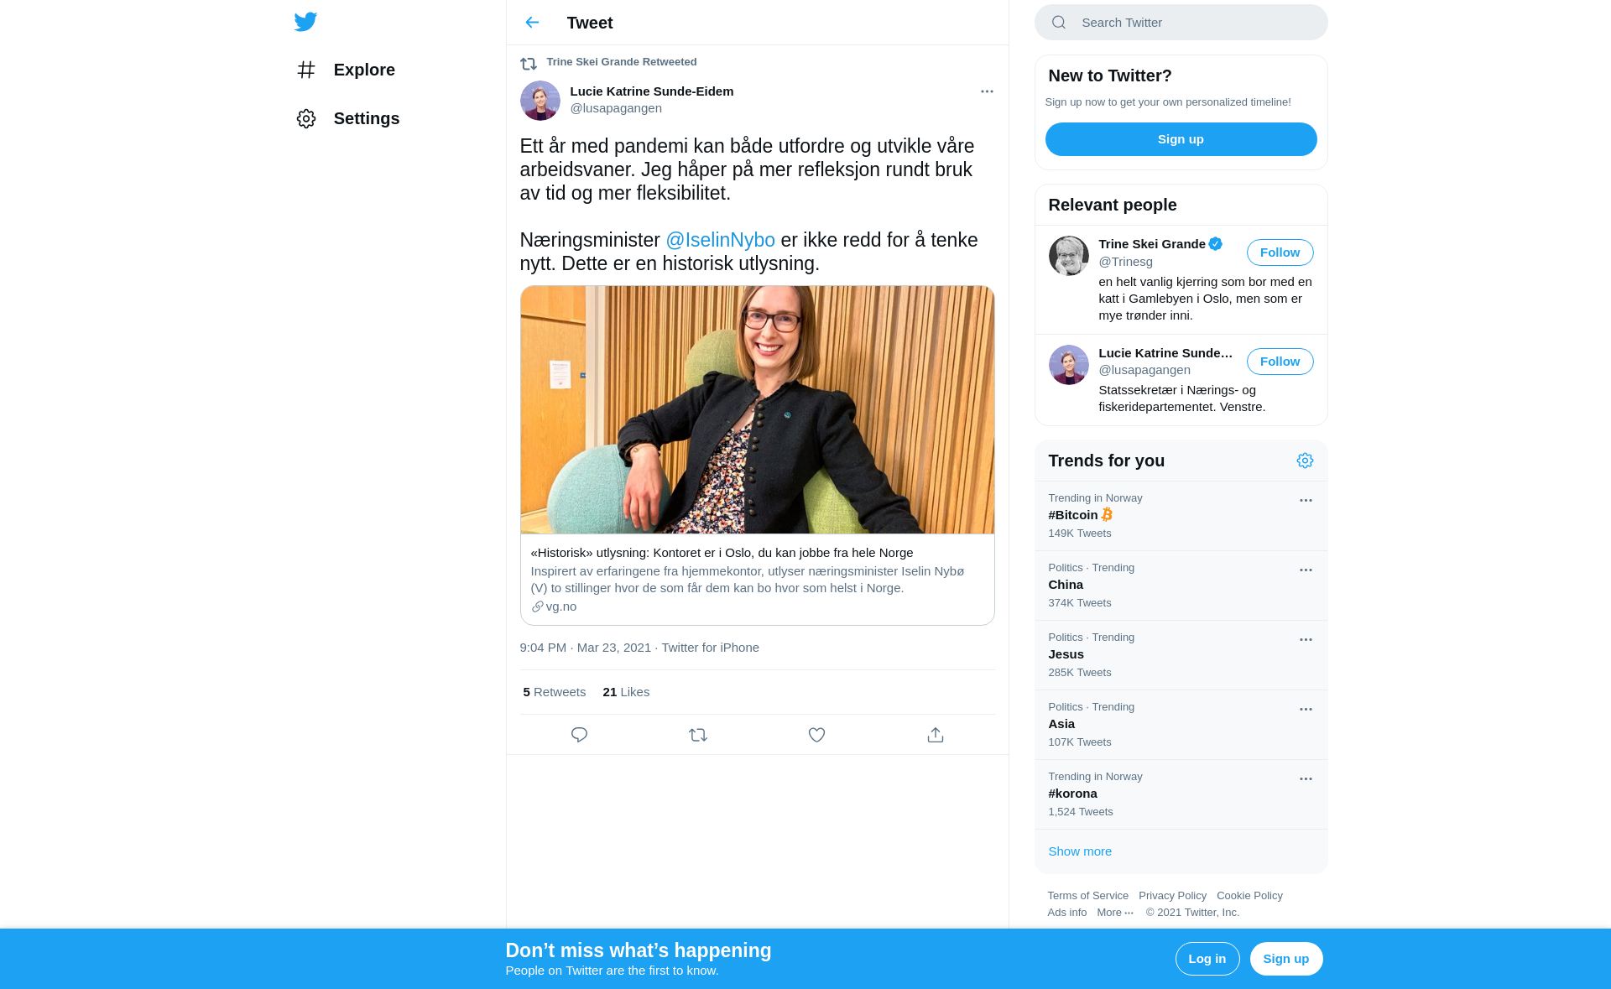Open the tweet's more options menu

click(x=987, y=91)
